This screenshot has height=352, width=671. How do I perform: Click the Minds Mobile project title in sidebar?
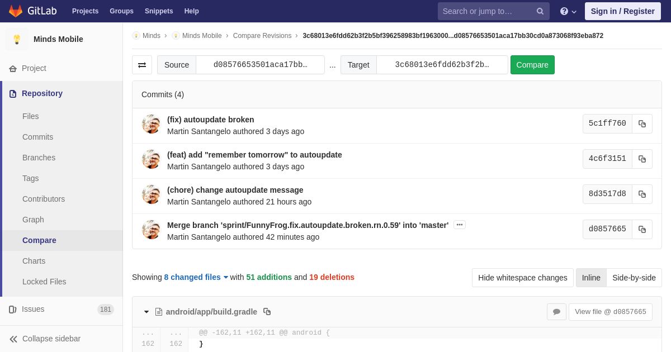(x=58, y=39)
